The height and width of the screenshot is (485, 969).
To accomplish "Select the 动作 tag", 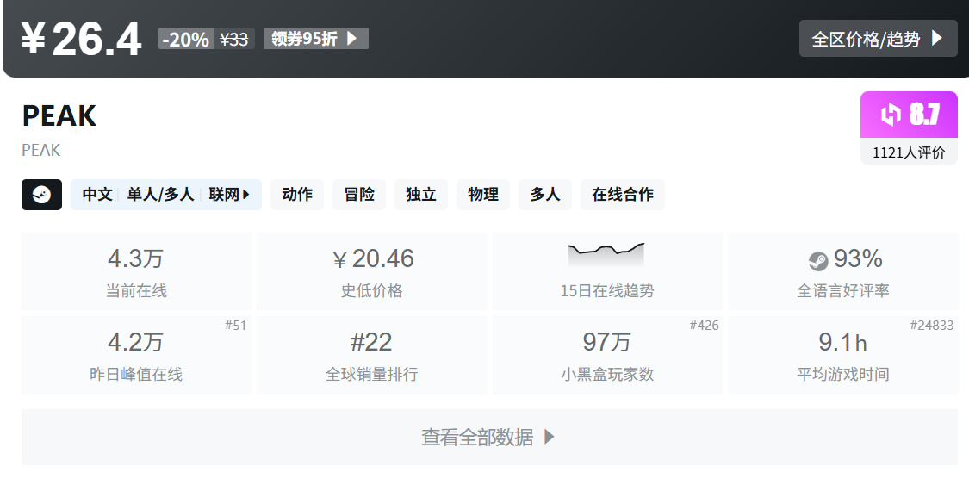I will [297, 195].
